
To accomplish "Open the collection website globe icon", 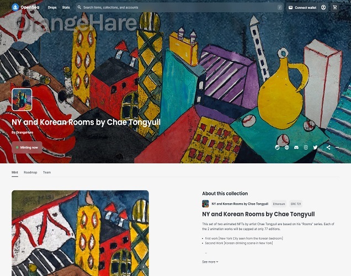I will pos(287,147).
